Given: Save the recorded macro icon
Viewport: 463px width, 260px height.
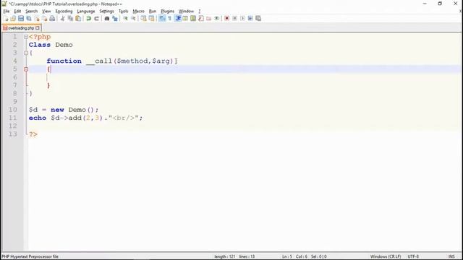Looking at the screenshot, I should [x=258, y=18].
